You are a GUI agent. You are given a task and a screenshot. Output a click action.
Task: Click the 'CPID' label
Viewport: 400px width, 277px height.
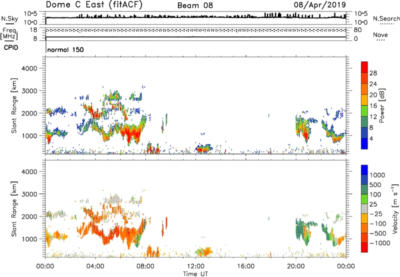click(x=11, y=47)
